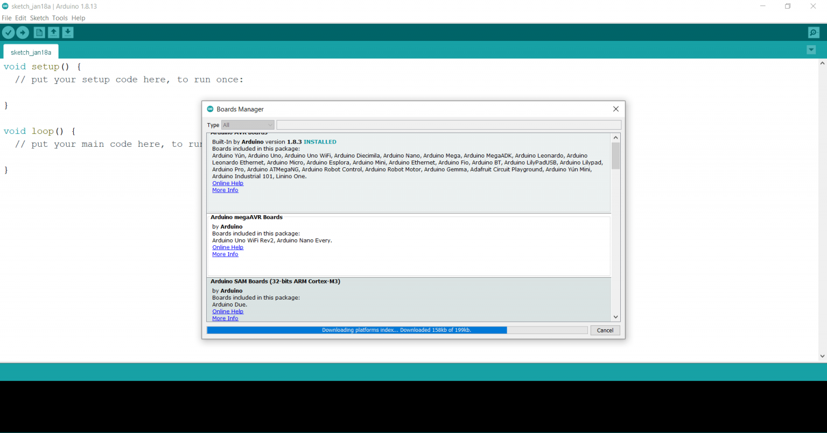Viewport: 827px width, 433px height.
Task: Open the File menu
Action: coord(6,18)
